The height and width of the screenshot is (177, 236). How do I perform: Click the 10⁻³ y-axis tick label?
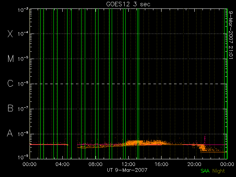tap(23, 10)
